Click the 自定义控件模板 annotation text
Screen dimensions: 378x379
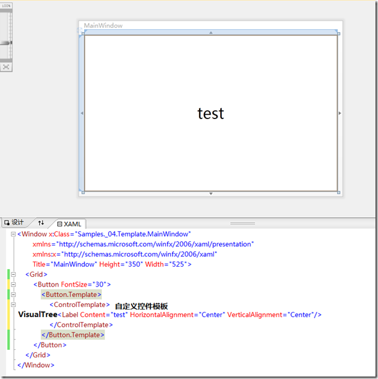[x=141, y=306]
